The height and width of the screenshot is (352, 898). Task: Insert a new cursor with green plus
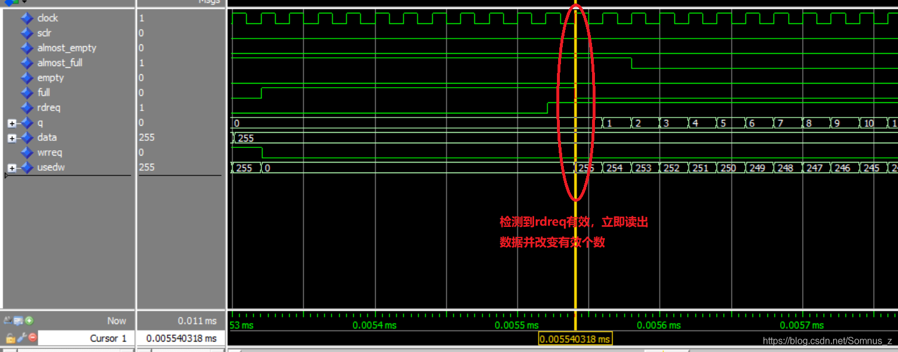click(x=29, y=320)
